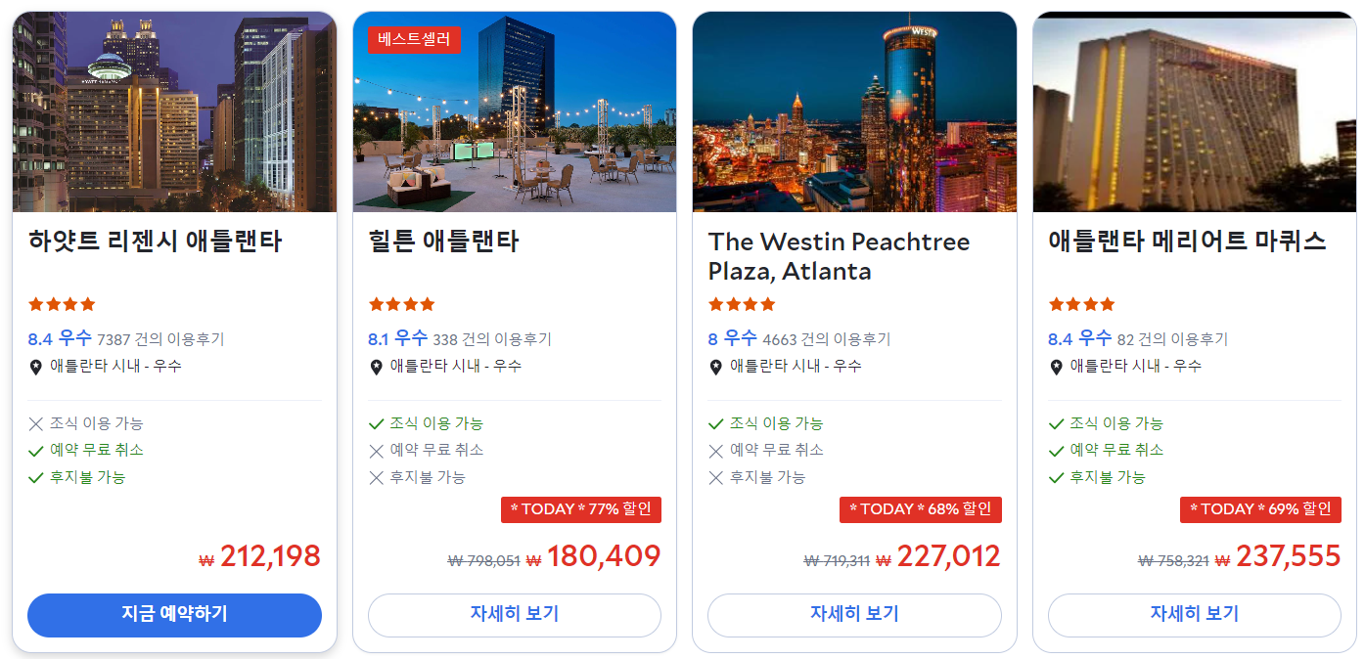Image resolution: width=1365 pixels, height=659 pixels.
Task: Open the Hilton Atlanta rooftop terrace photo
Action: tap(515, 111)
